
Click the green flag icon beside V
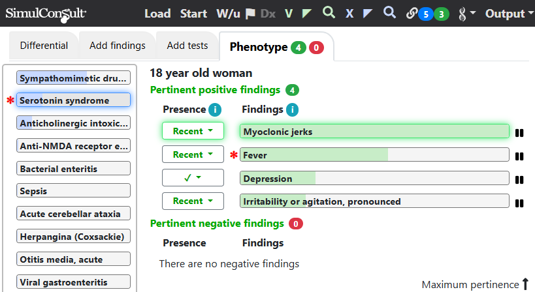click(307, 14)
